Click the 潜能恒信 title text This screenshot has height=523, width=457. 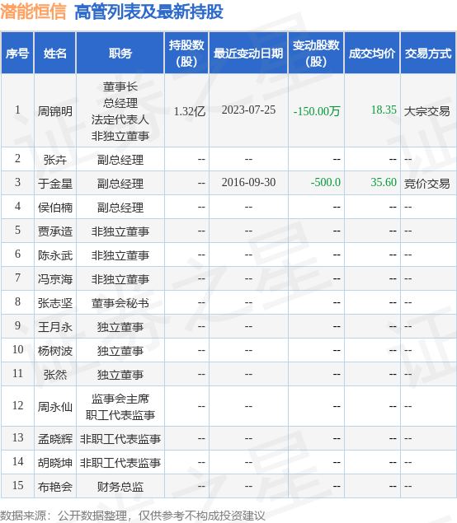(33, 12)
